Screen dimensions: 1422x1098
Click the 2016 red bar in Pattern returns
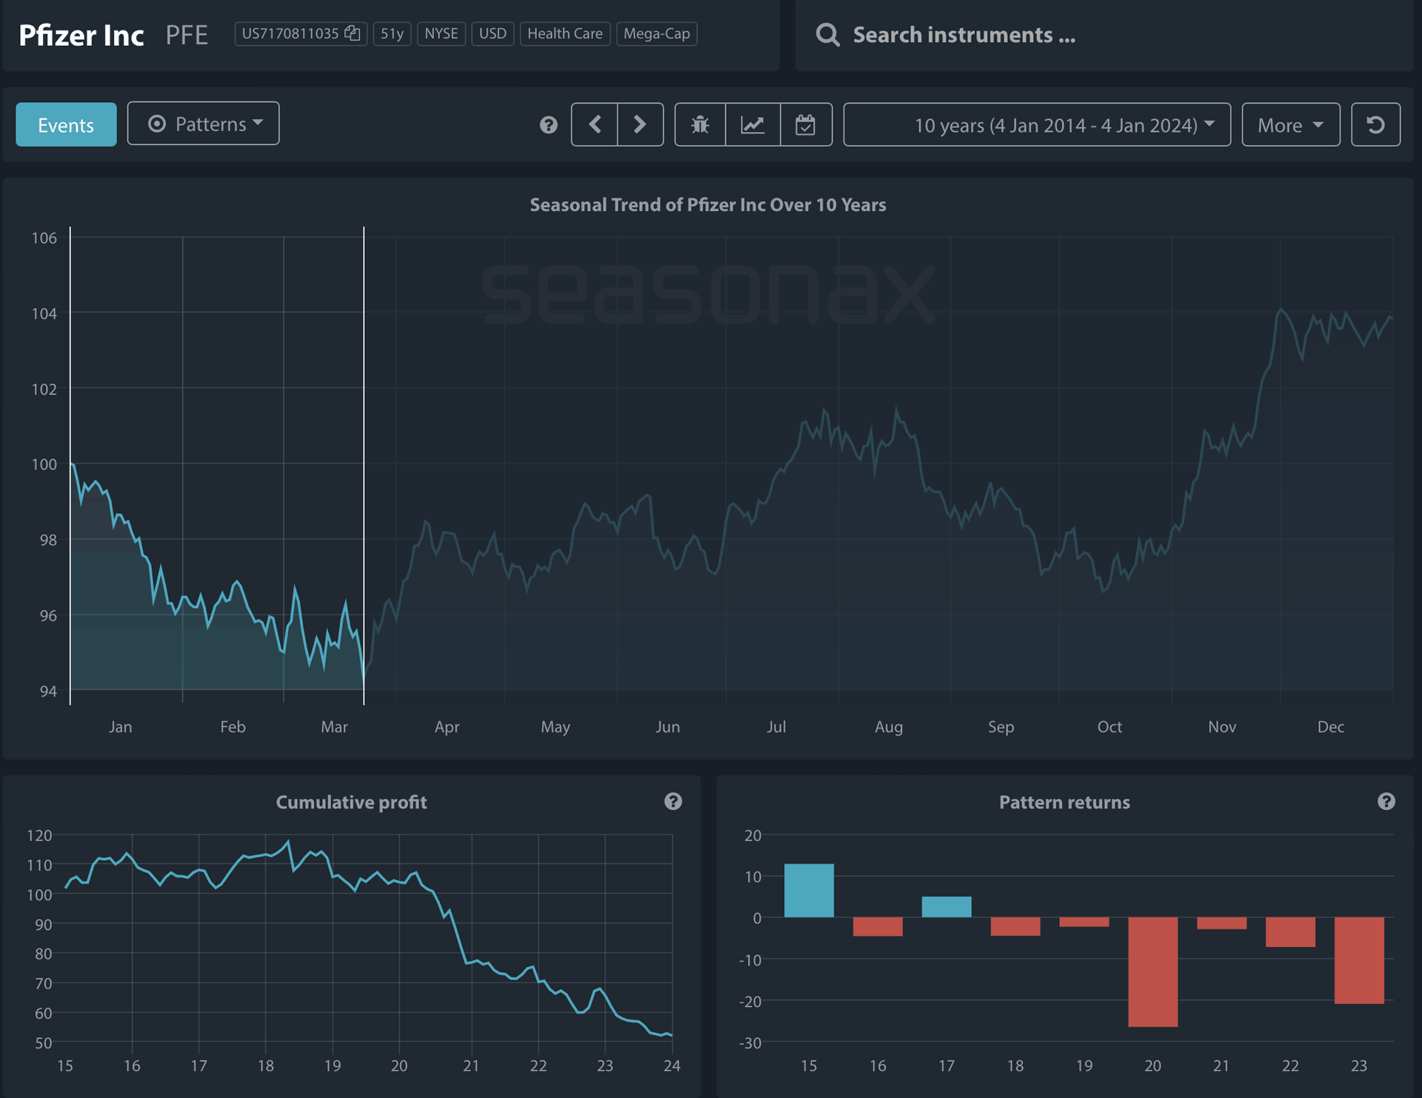click(x=878, y=927)
